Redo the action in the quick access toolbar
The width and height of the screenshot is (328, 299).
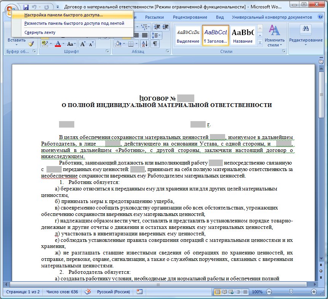46,7
